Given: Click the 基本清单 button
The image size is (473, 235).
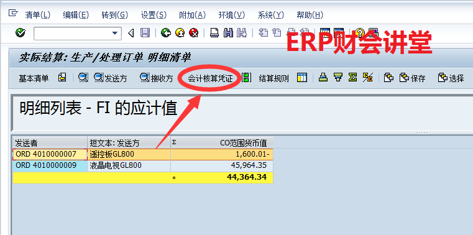Looking at the screenshot, I should coord(34,78).
